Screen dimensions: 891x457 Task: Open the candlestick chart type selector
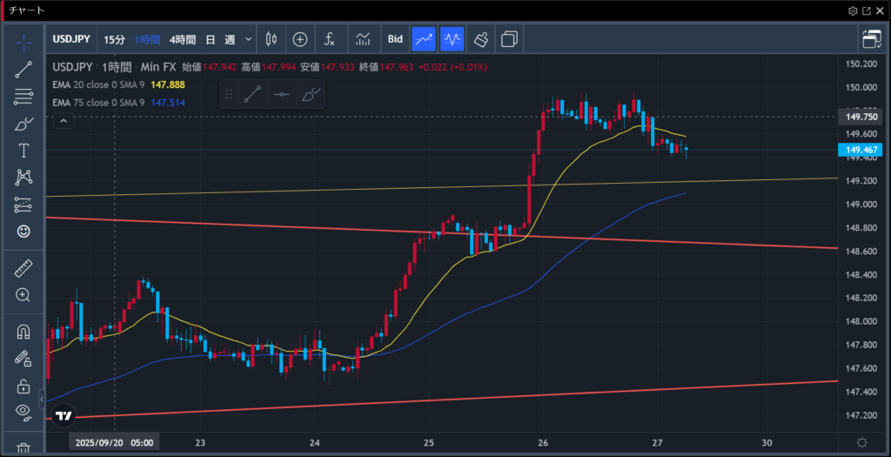coord(271,39)
